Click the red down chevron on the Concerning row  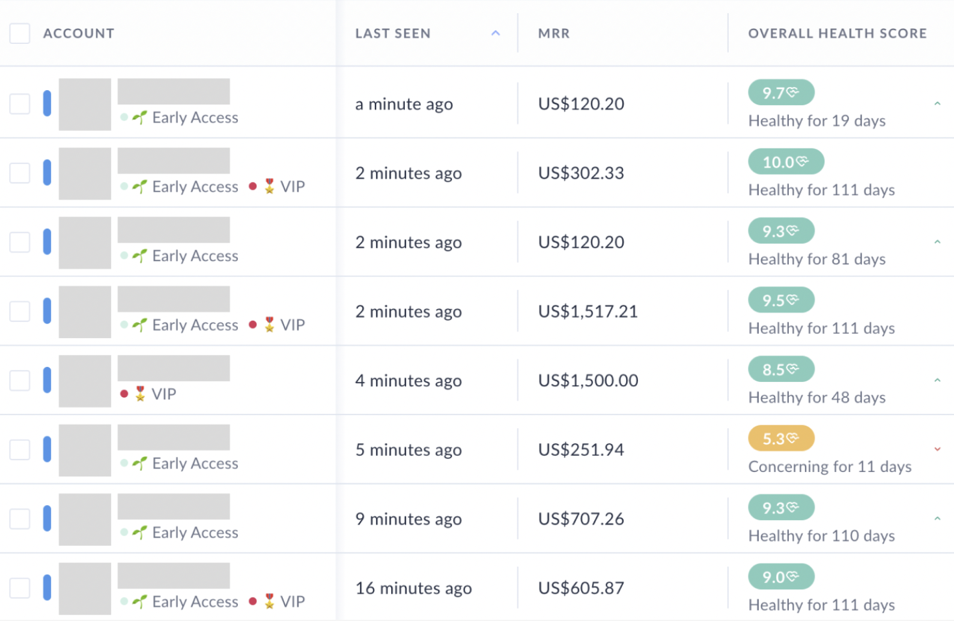[x=937, y=449]
